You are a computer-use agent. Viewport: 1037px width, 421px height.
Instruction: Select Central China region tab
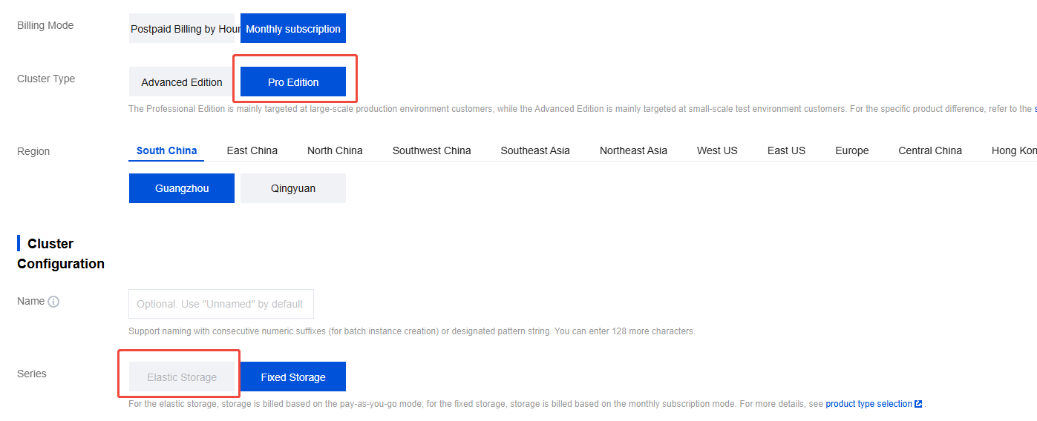click(x=930, y=150)
